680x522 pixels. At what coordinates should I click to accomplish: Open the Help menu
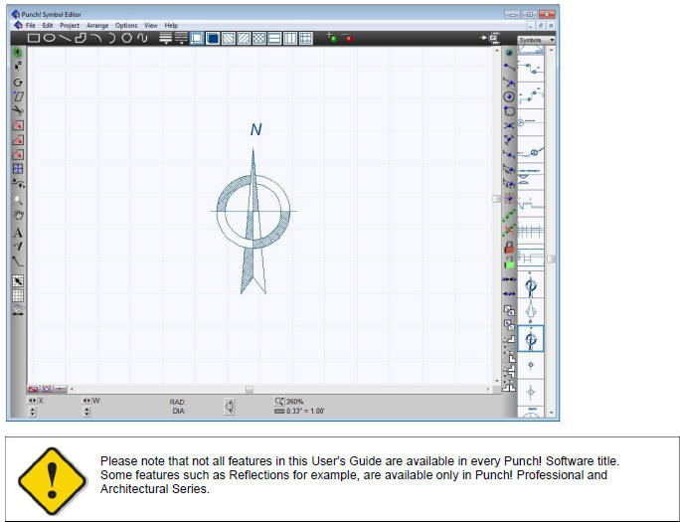(x=171, y=26)
